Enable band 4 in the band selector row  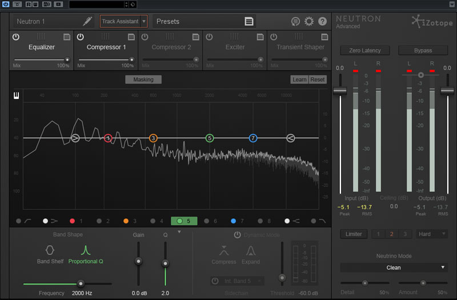[153, 221]
